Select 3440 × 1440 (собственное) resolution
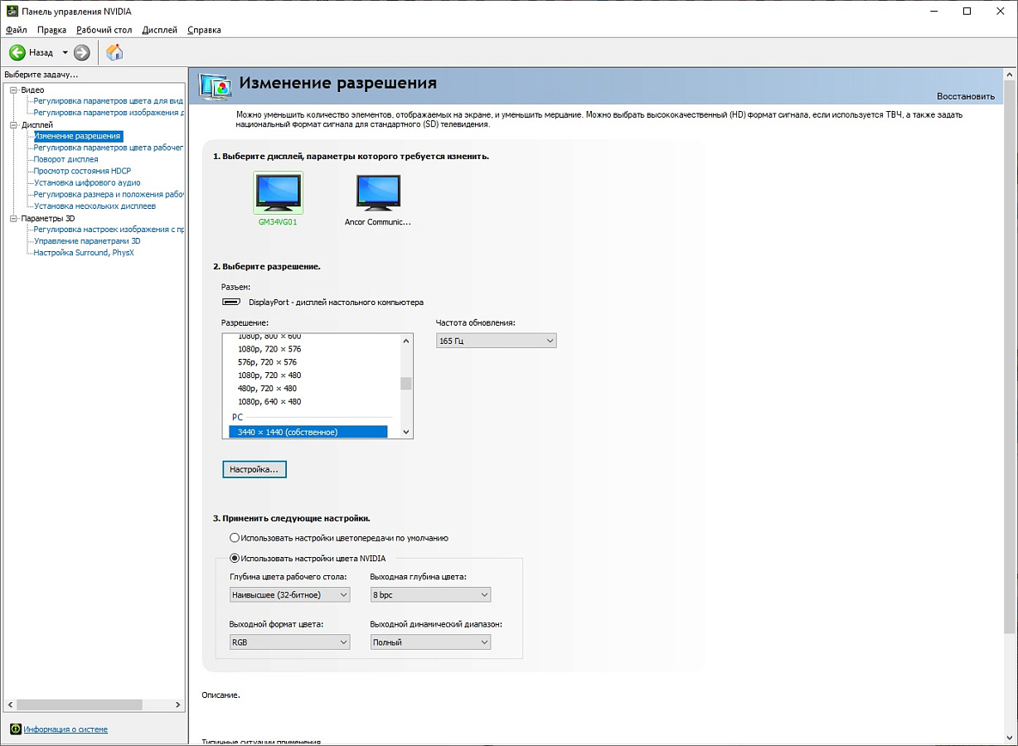Image resolution: width=1018 pixels, height=746 pixels. [x=308, y=432]
